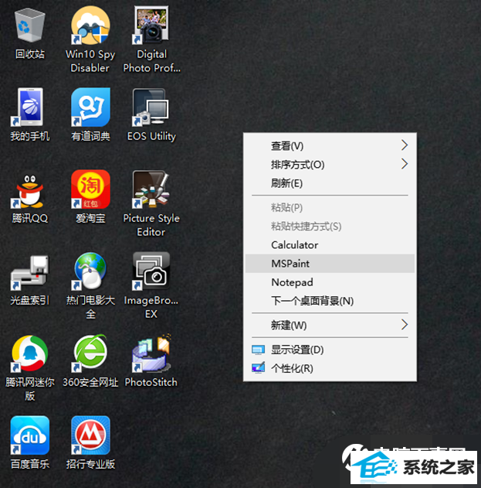The height and width of the screenshot is (488, 481).
Task: Choose Notepad from the context menu
Action: point(292,282)
